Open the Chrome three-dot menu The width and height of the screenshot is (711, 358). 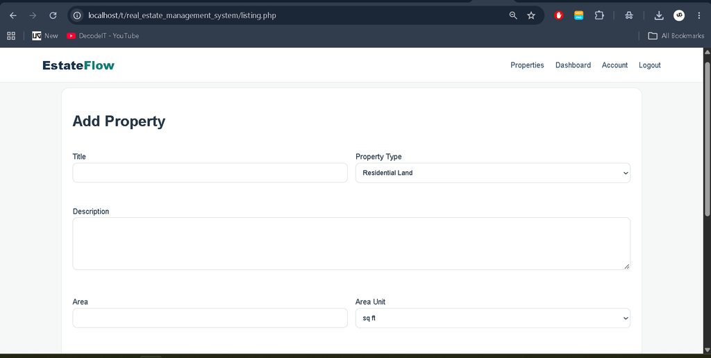pyautogui.click(x=699, y=15)
